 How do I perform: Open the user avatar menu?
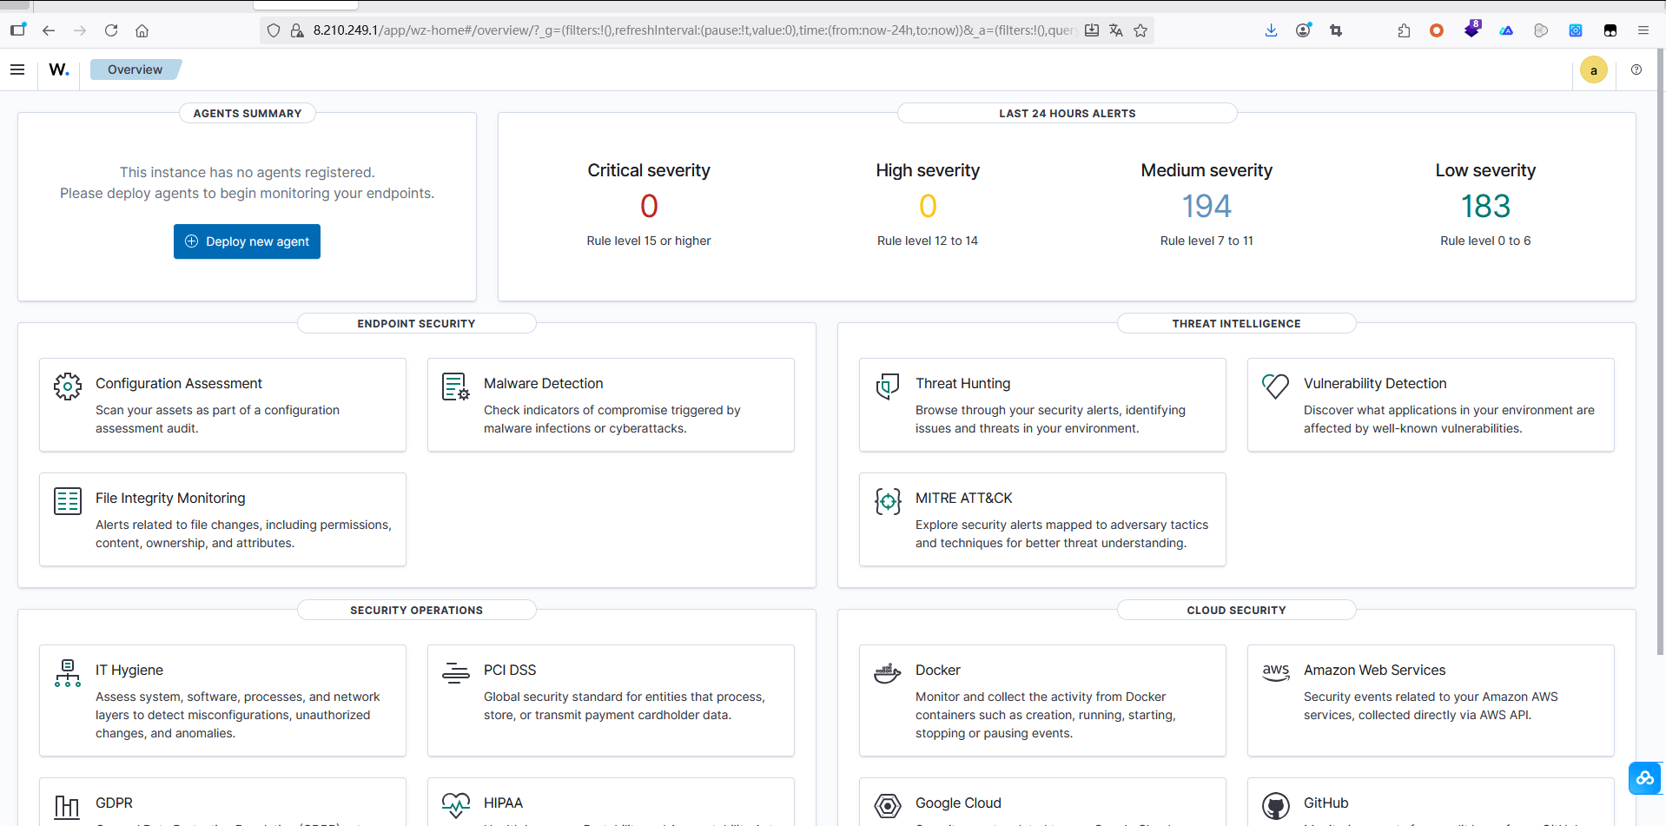(1593, 70)
